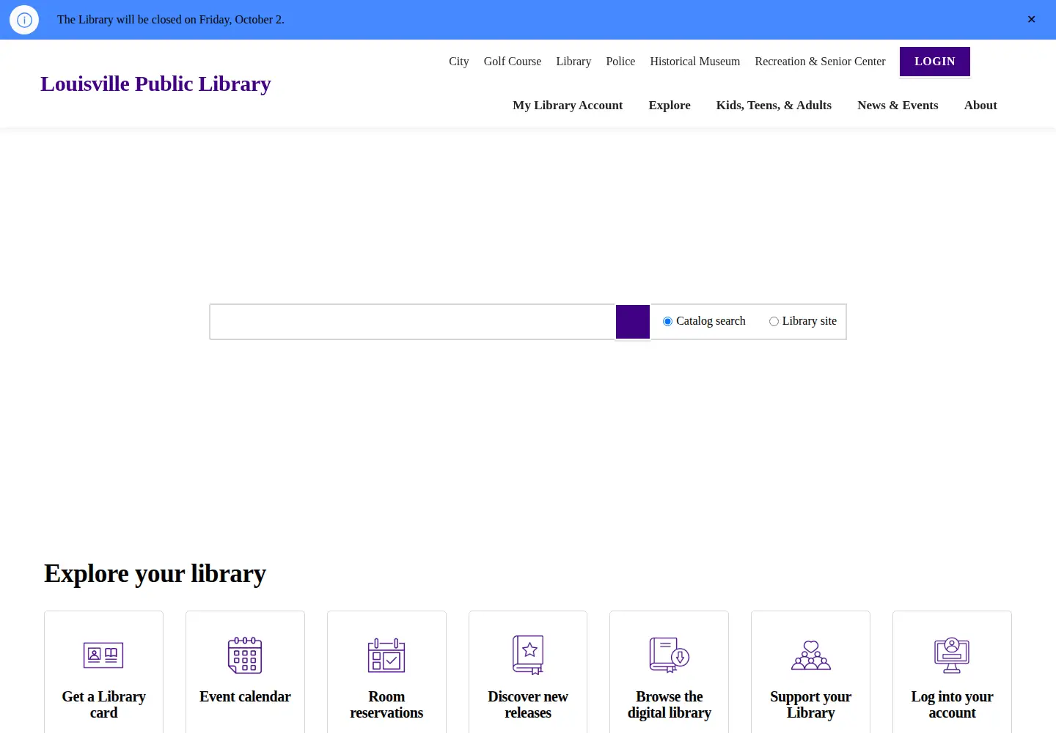The width and height of the screenshot is (1056, 733).
Task: Open the Kids, Teens, & Adults menu
Action: tap(774, 106)
